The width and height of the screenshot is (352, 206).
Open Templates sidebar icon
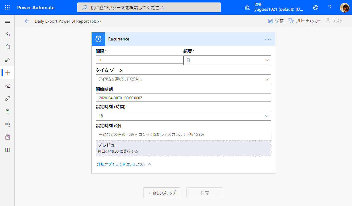tap(8, 86)
